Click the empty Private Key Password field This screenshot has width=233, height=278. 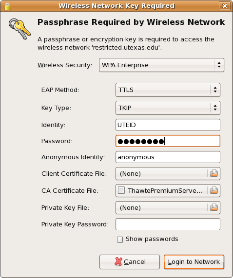click(x=168, y=224)
